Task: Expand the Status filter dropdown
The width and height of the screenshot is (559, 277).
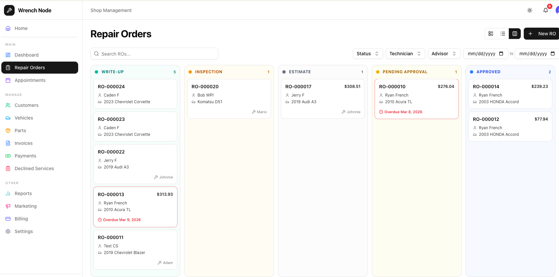Action: [367, 54]
